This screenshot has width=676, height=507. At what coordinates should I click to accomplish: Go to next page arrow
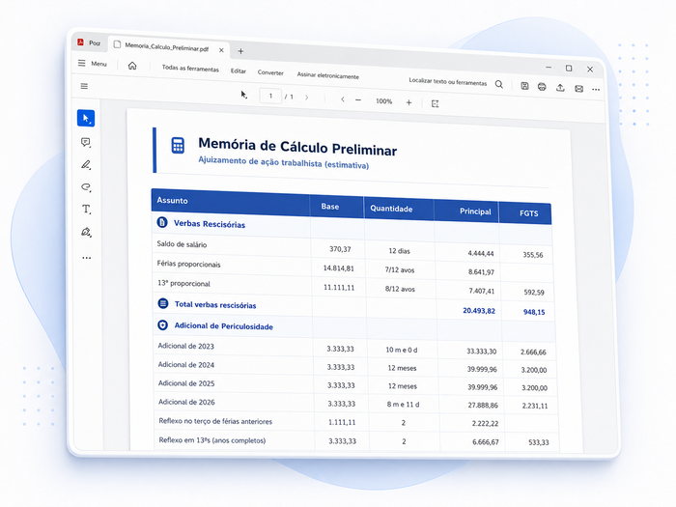coord(306,98)
